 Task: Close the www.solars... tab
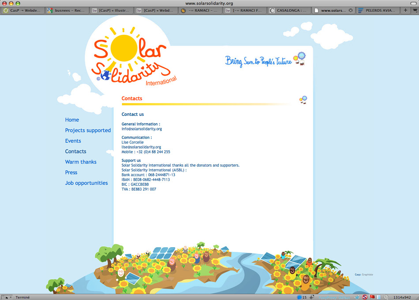[x=351, y=10]
